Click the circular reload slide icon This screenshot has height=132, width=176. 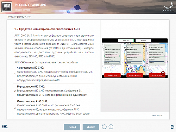104,127
